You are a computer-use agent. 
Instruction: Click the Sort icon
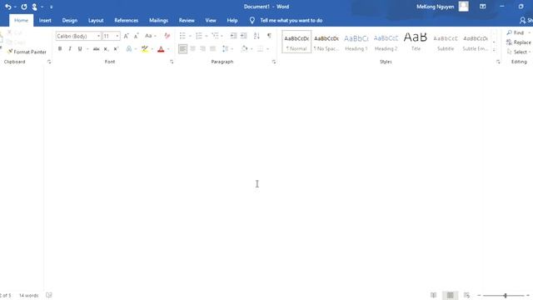tap(257, 36)
